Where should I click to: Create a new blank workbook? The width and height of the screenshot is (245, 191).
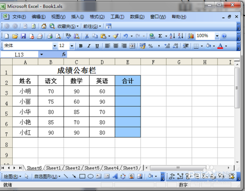7,36
